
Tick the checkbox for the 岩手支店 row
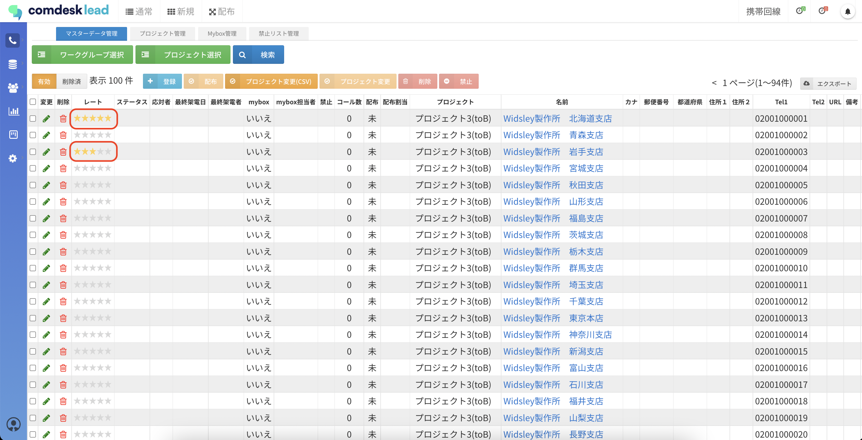click(33, 152)
